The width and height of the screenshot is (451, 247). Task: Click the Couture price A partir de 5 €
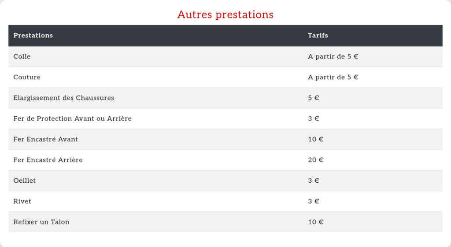pyautogui.click(x=333, y=77)
